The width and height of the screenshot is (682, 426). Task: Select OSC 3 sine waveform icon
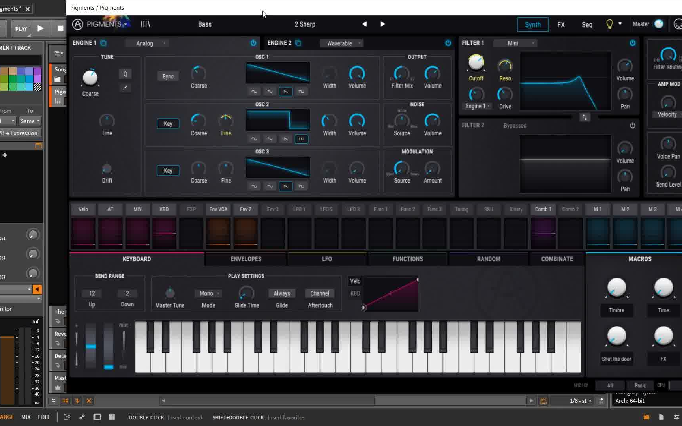[254, 186]
